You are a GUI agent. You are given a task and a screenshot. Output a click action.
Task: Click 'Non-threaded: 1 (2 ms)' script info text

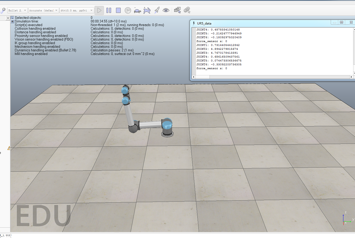pos(109,25)
